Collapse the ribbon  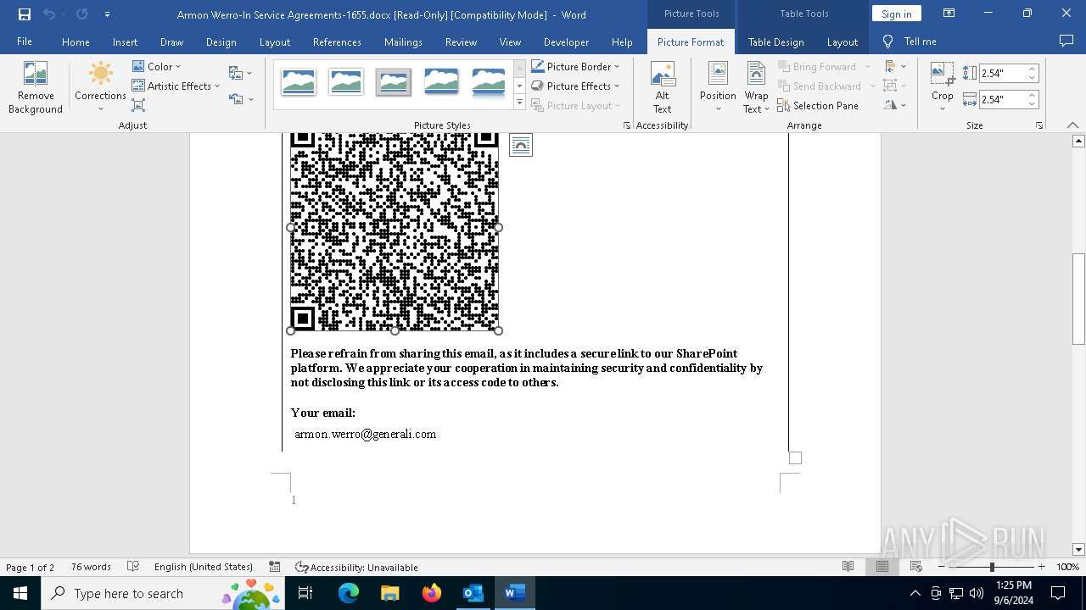point(1073,125)
